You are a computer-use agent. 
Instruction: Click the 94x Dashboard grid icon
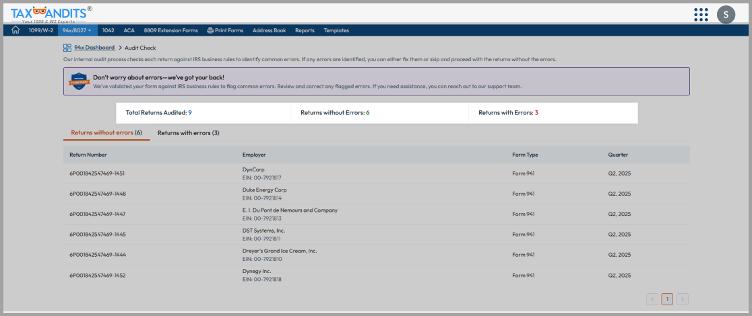(x=67, y=48)
